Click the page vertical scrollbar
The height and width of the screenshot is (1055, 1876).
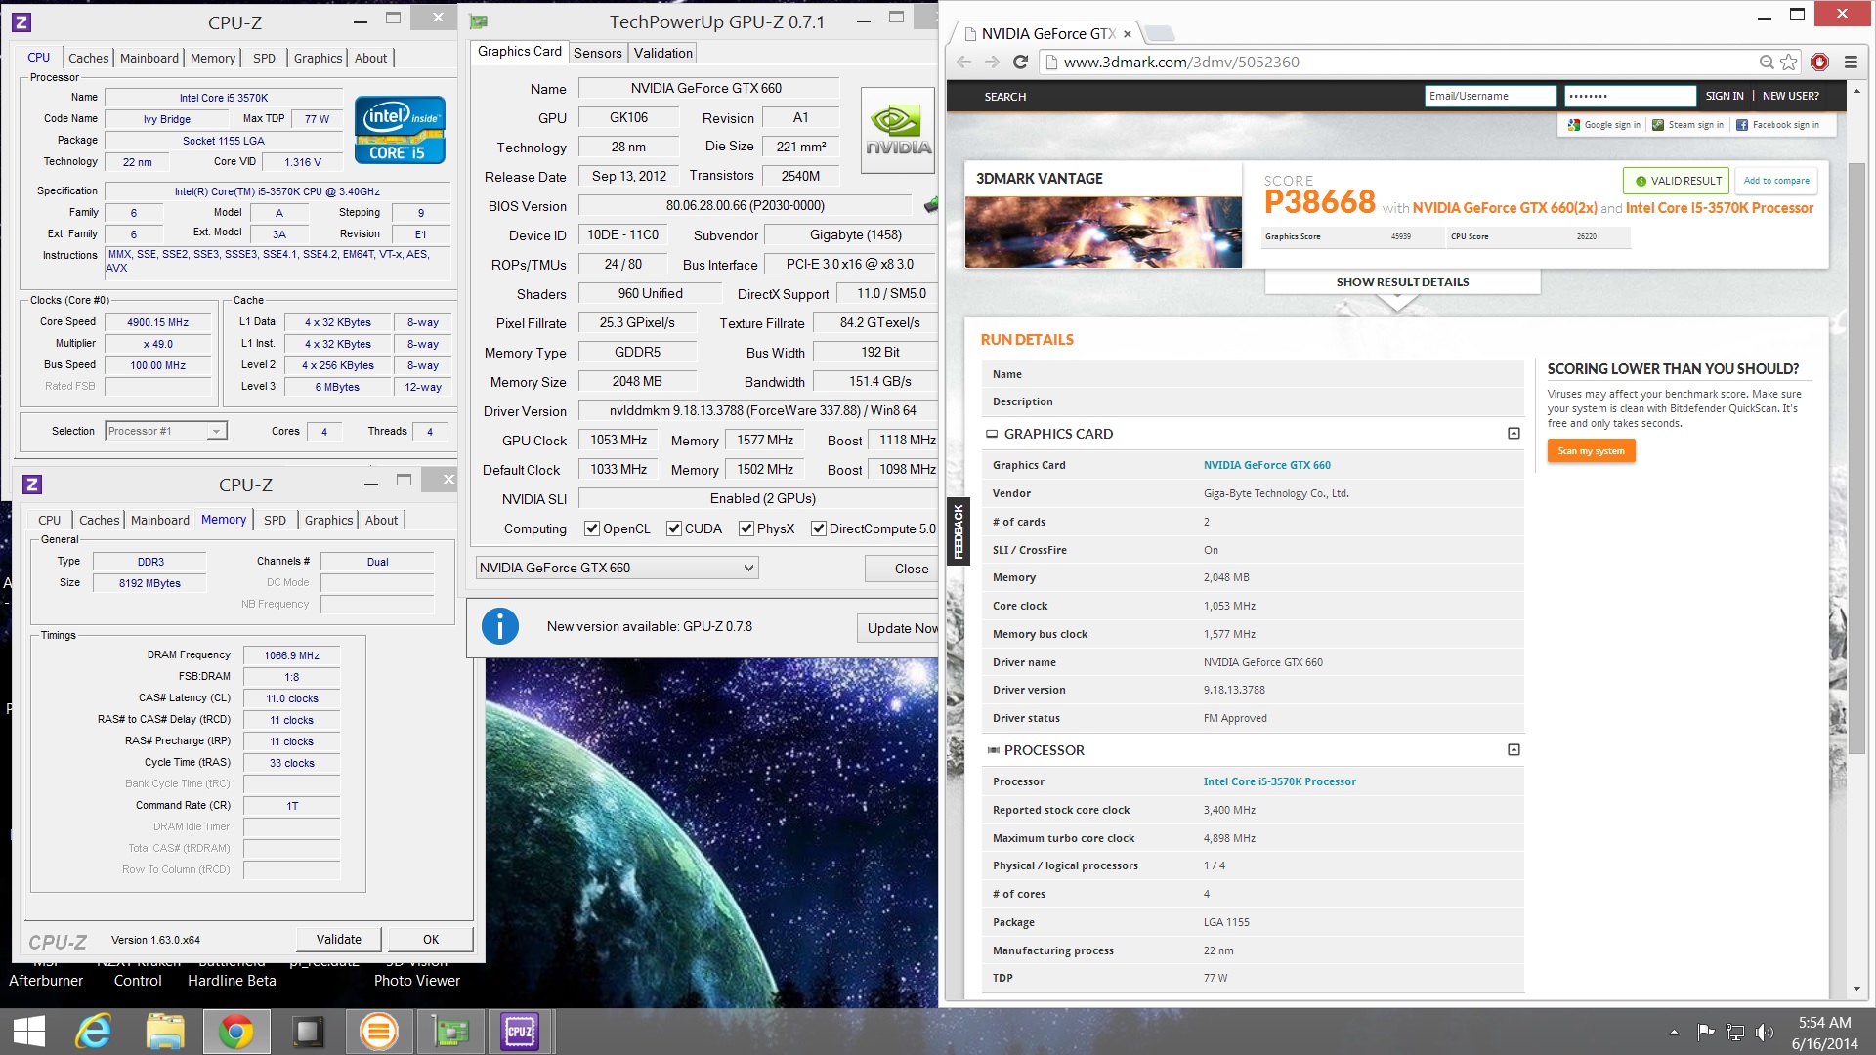(1857, 459)
